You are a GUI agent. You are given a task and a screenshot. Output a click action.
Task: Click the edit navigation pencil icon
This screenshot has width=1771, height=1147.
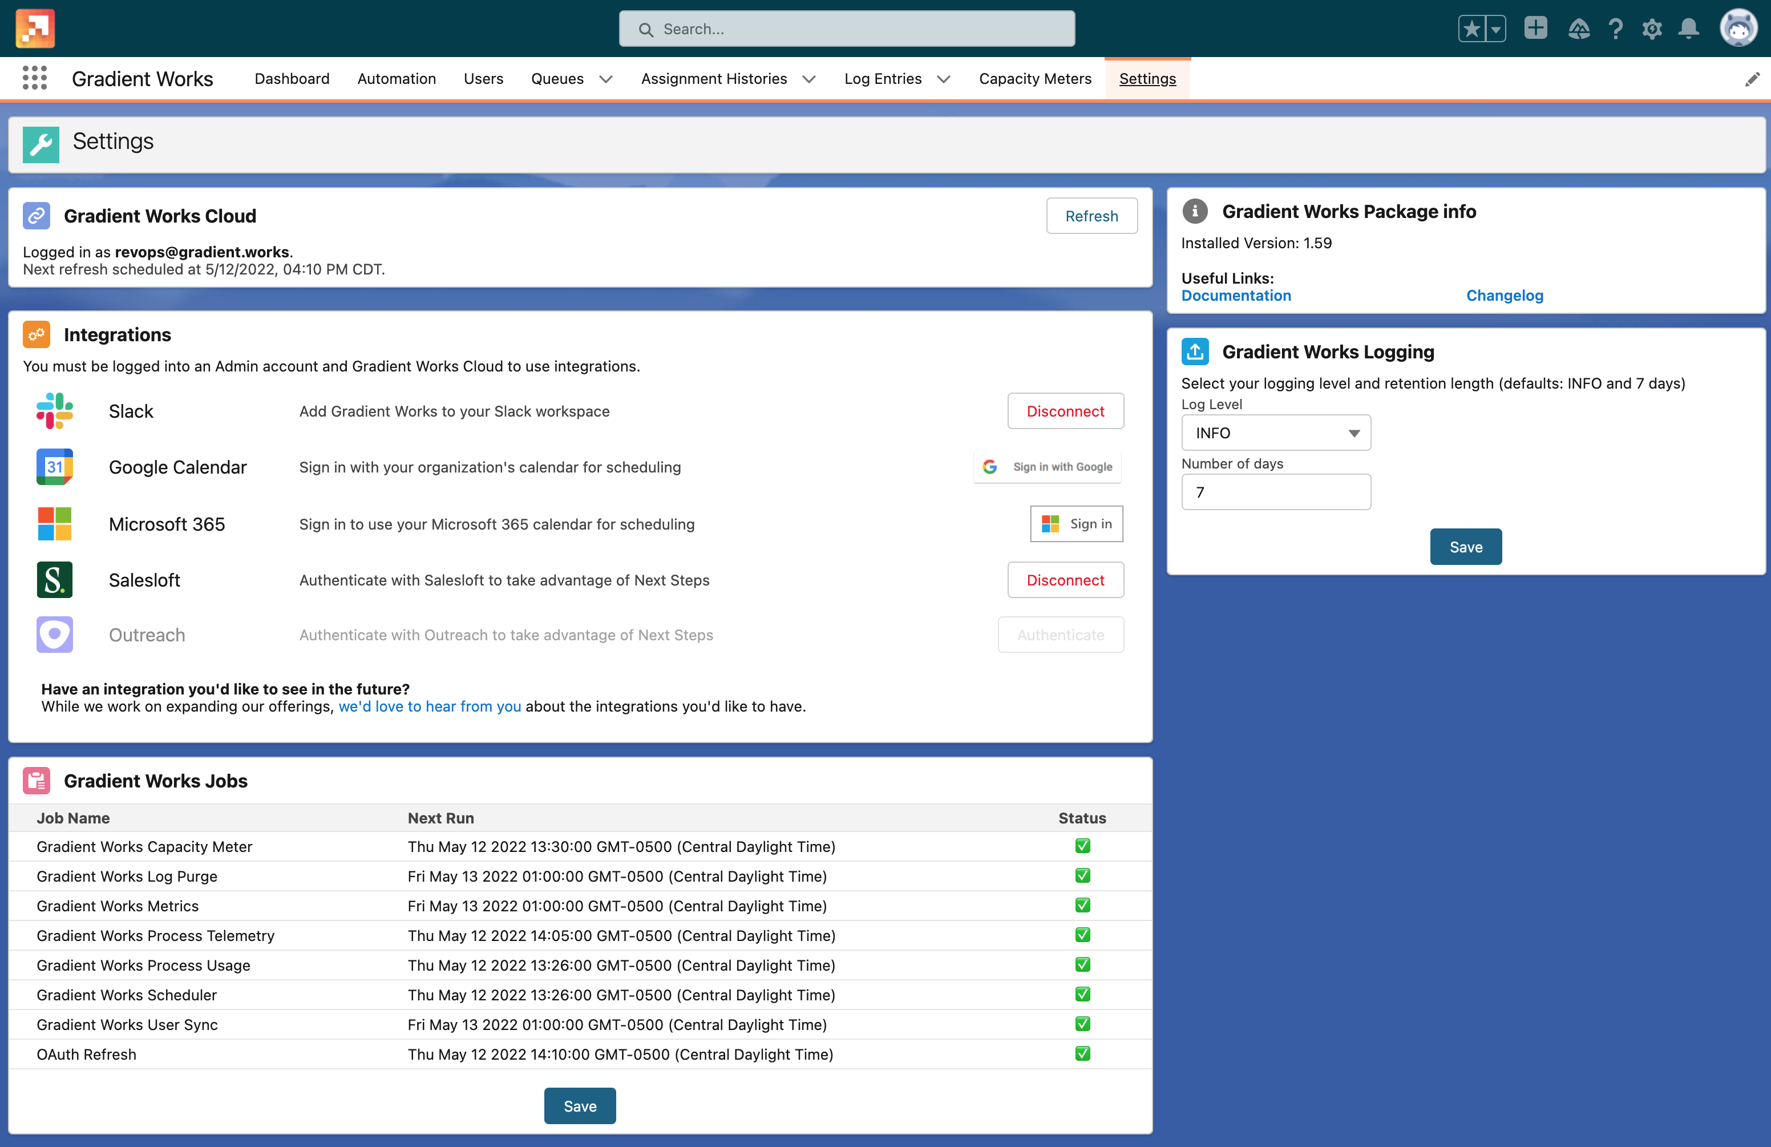[x=1752, y=79]
